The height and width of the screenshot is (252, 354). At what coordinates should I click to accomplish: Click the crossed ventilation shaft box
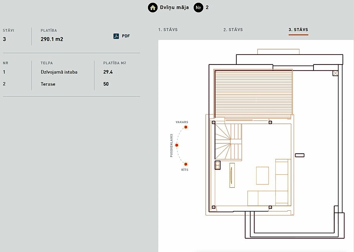335,73
